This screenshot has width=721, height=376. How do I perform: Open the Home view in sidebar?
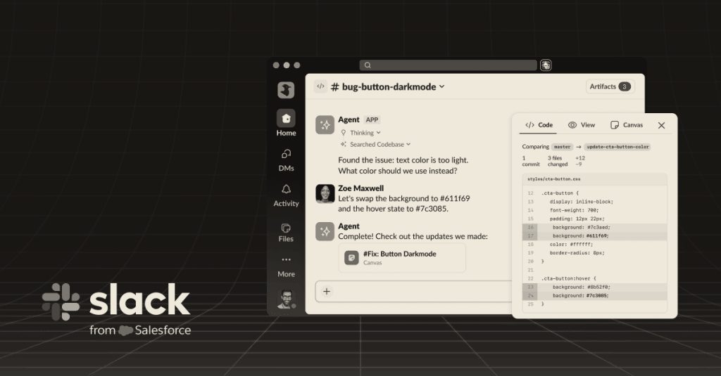[x=286, y=123]
